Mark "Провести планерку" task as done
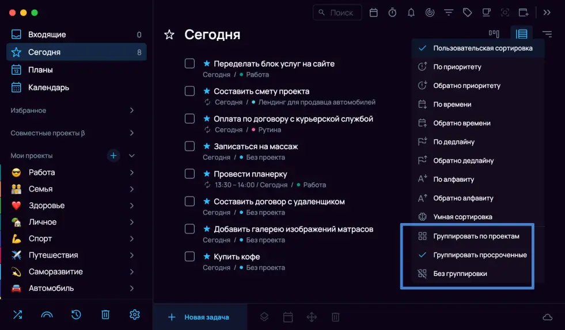This screenshot has height=330, width=565. (189, 174)
